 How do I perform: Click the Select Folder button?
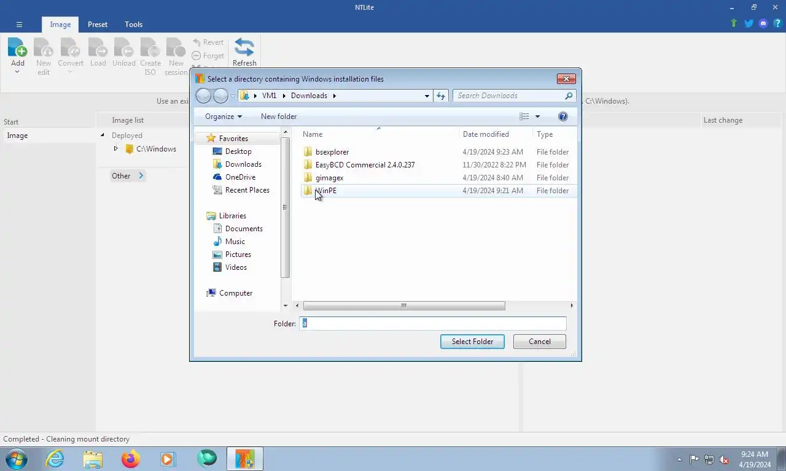[x=472, y=342]
